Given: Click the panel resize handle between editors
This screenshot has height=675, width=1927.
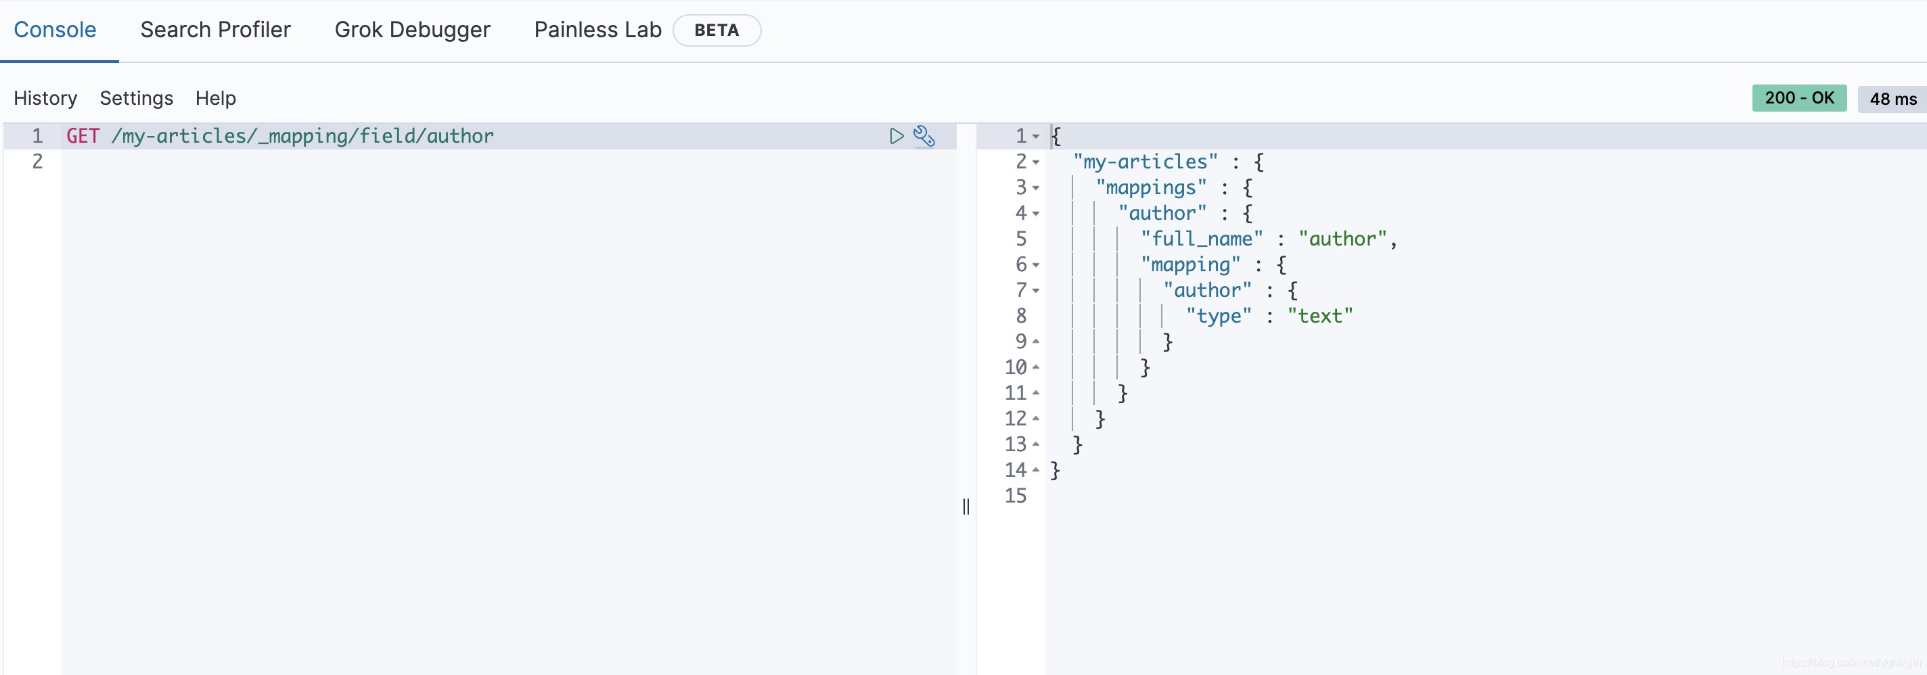Looking at the screenshot, I should (x=966, y=507).
